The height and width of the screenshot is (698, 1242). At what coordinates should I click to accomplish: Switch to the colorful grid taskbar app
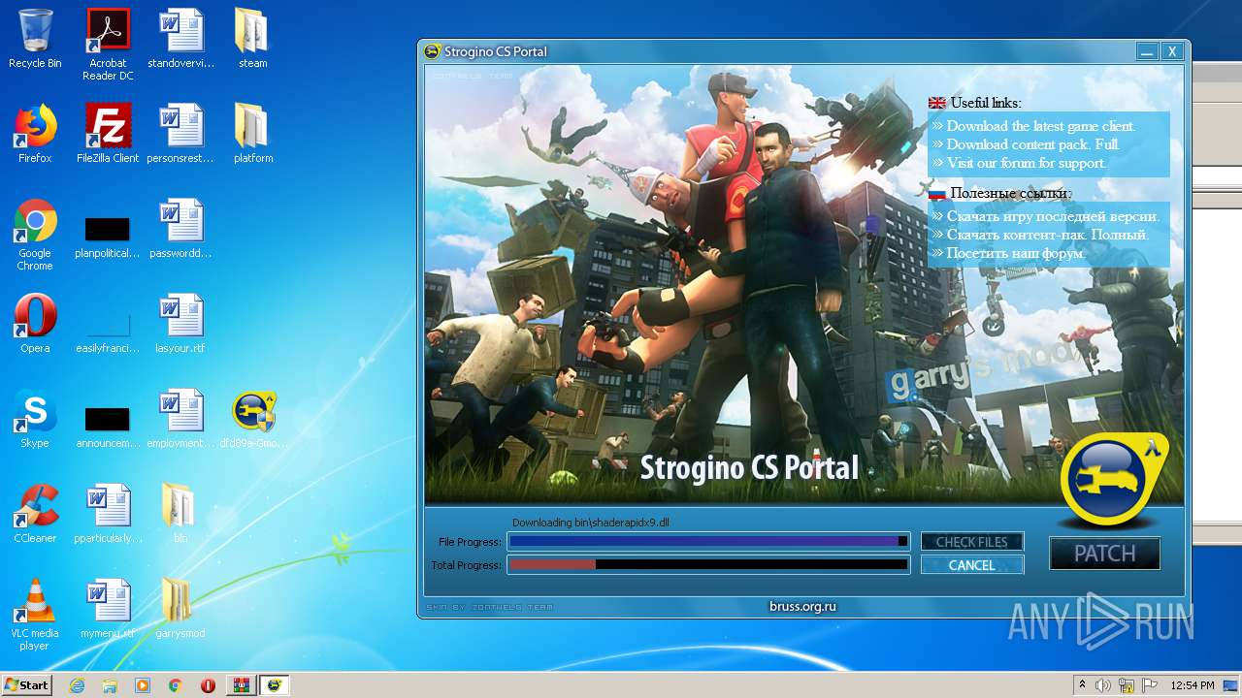click(x=241, y=685)
